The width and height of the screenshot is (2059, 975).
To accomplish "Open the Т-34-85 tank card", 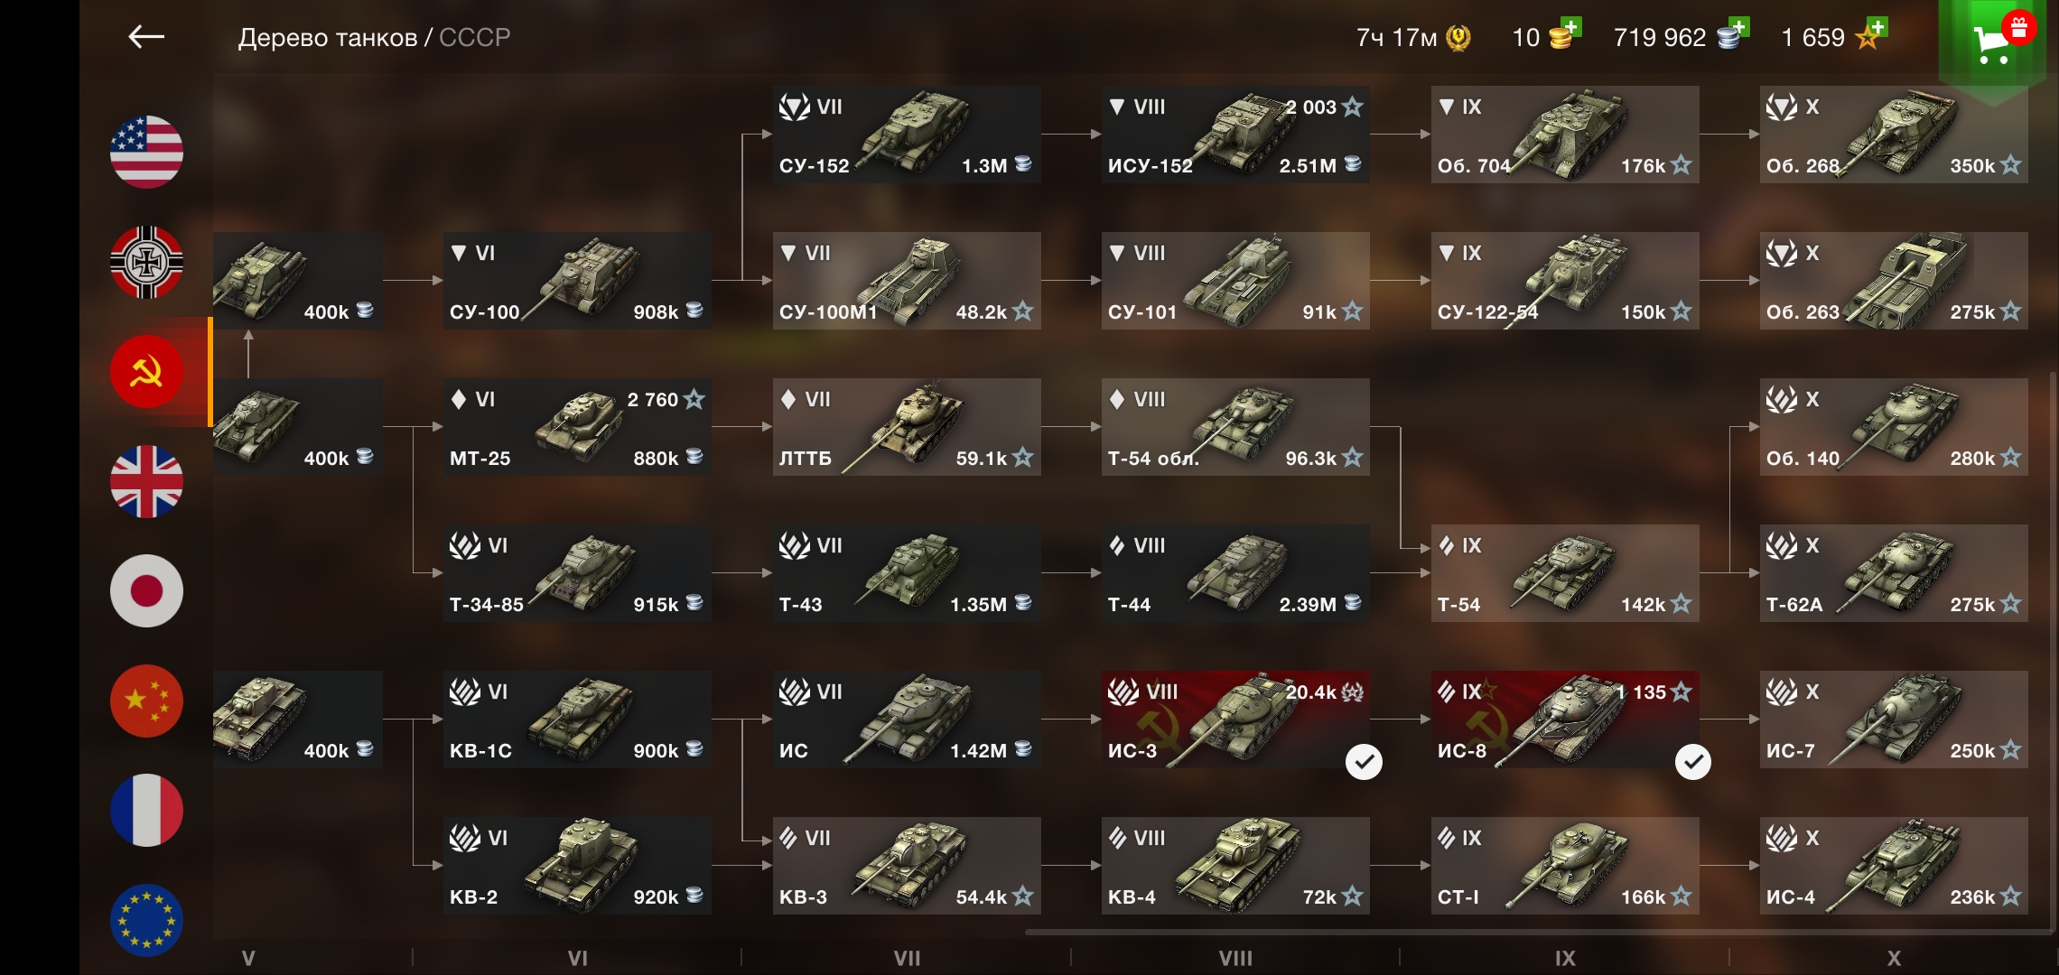I will click(x=577, y=573).
